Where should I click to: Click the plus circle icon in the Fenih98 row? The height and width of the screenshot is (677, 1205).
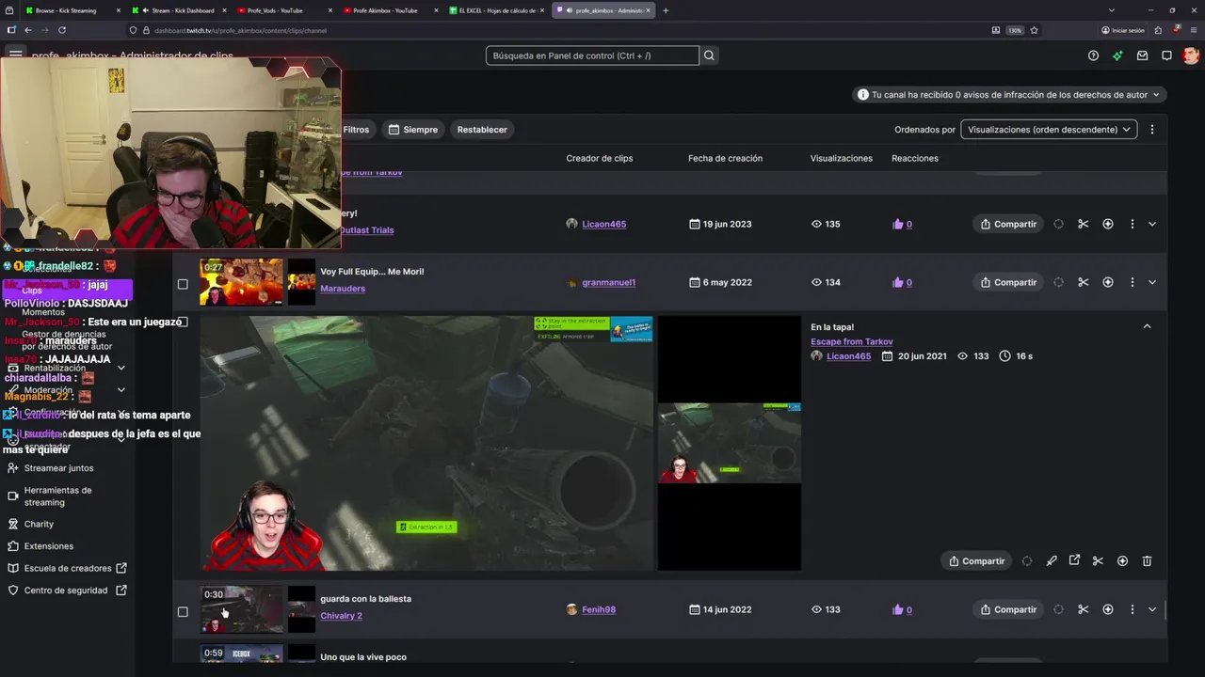[1107, 609]
